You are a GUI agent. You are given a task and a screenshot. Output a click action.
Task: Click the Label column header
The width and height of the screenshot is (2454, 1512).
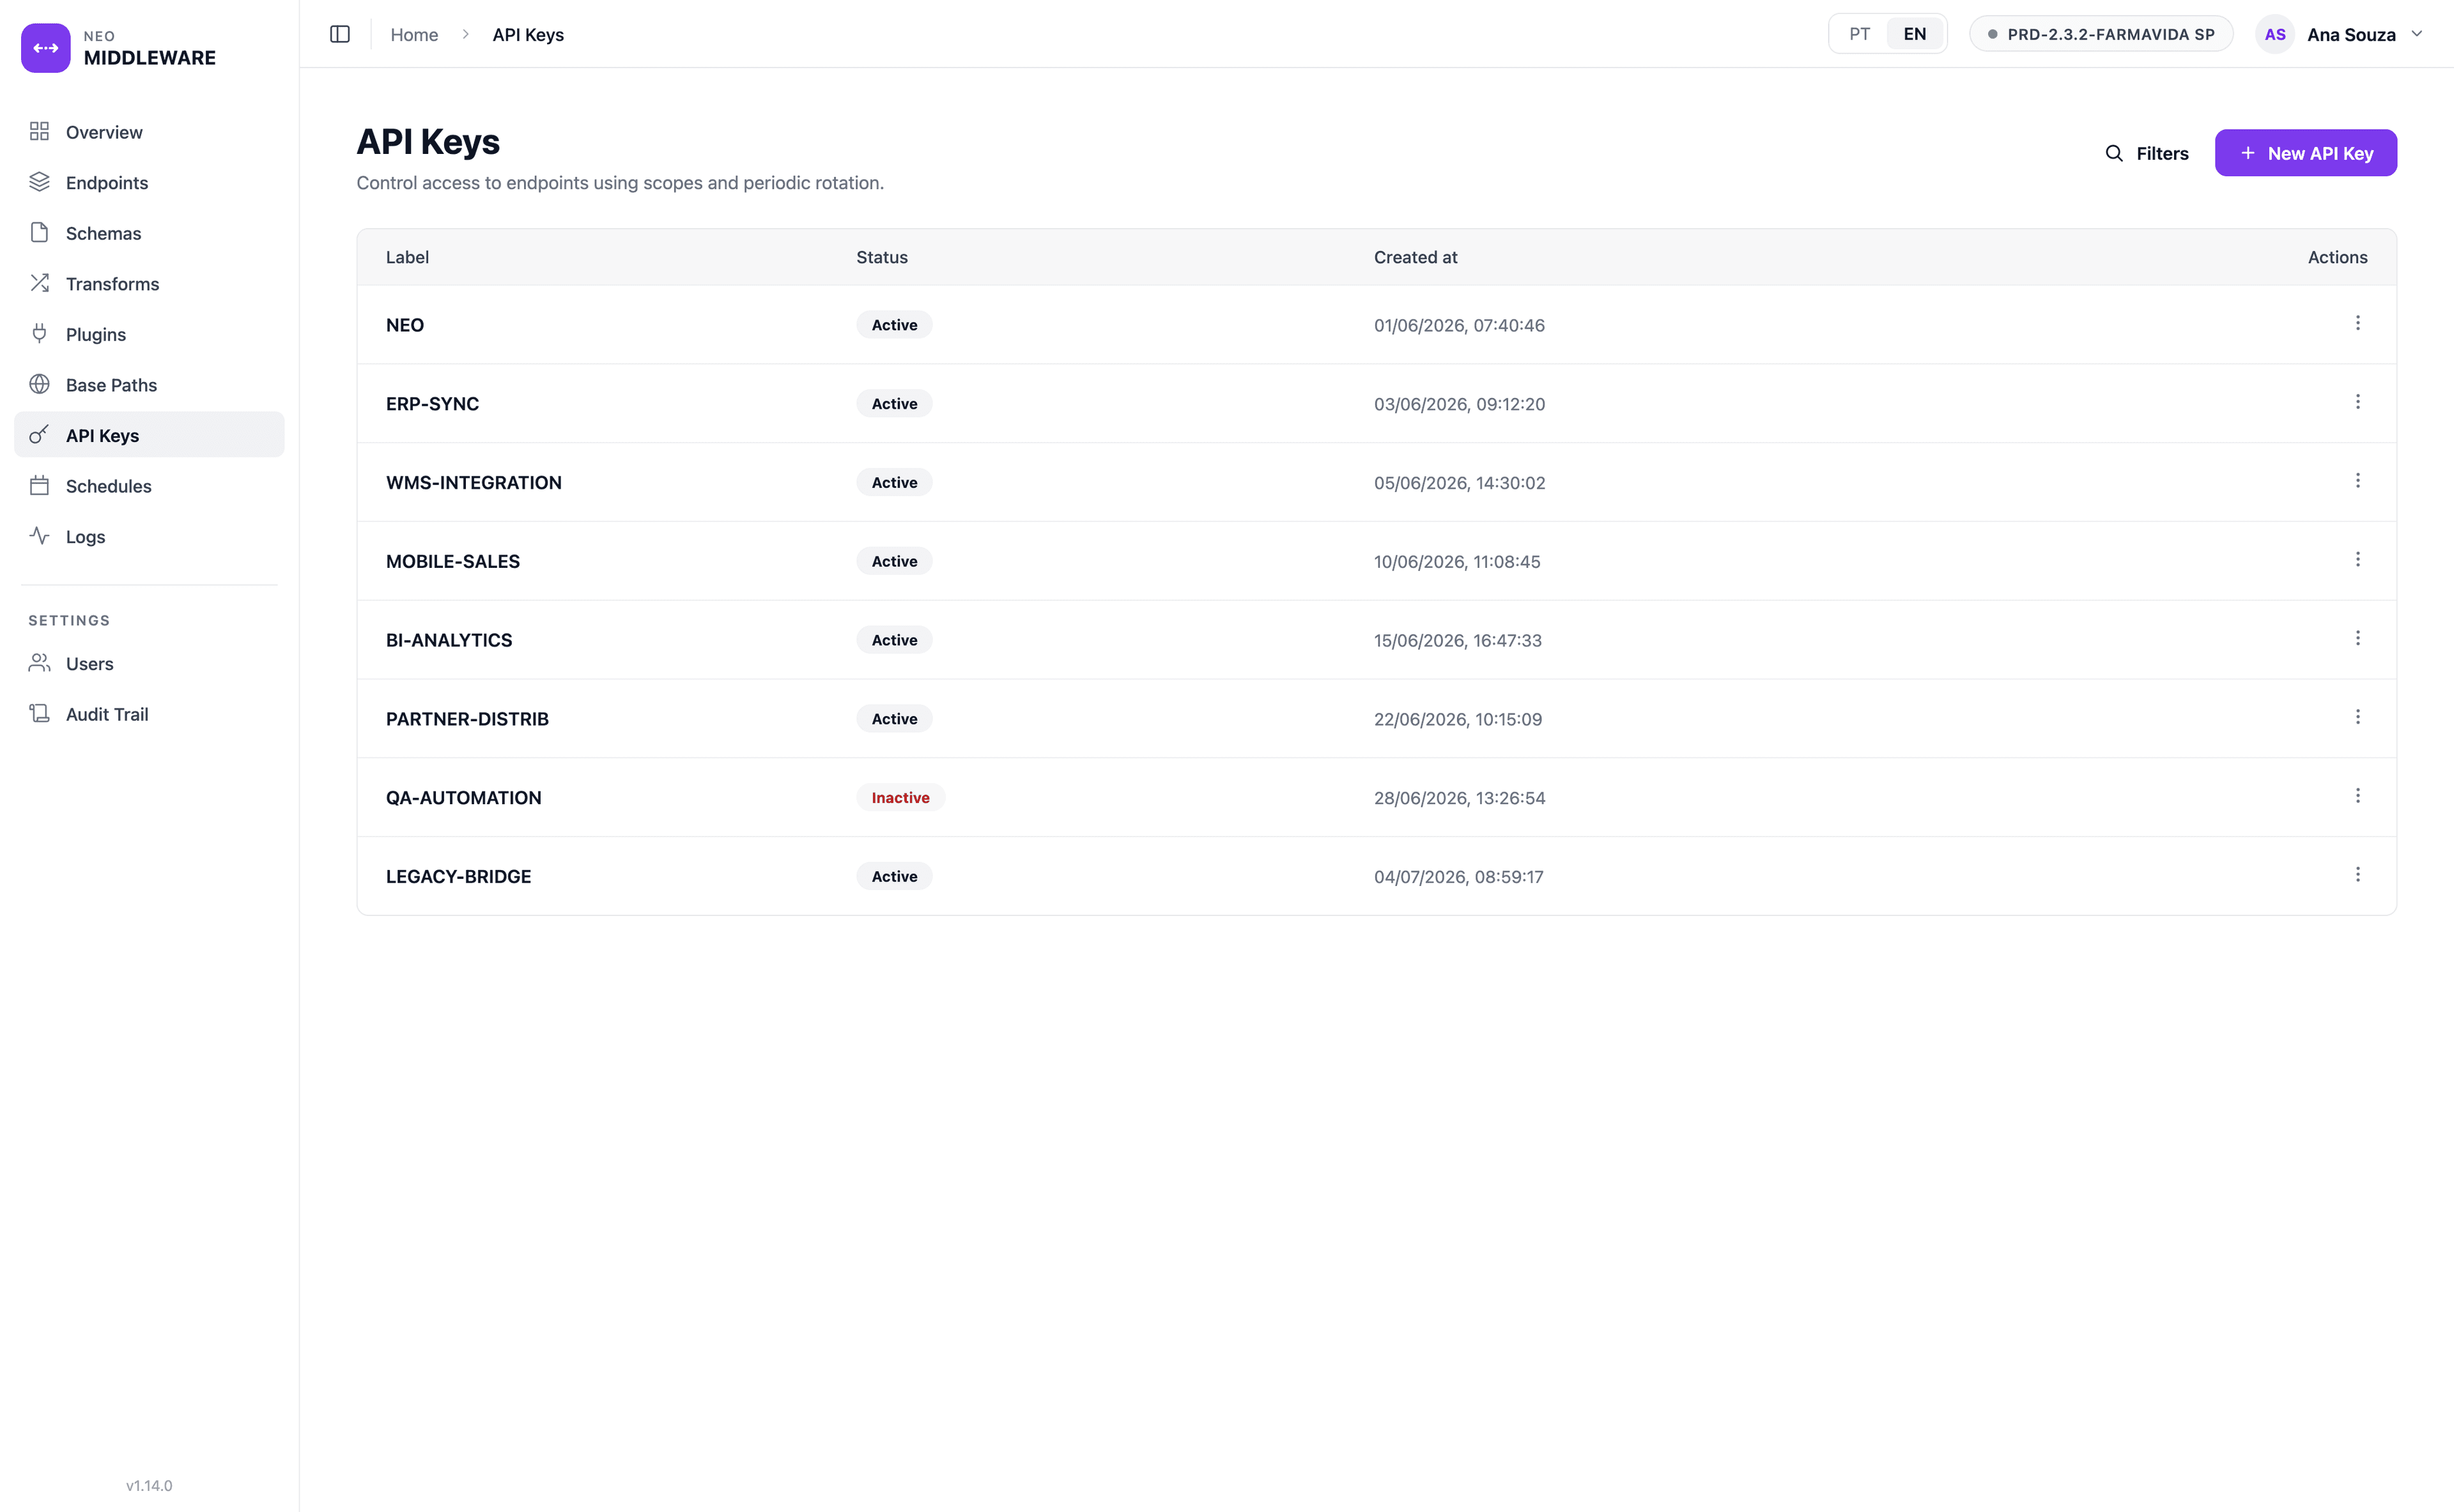coord(407,257)
